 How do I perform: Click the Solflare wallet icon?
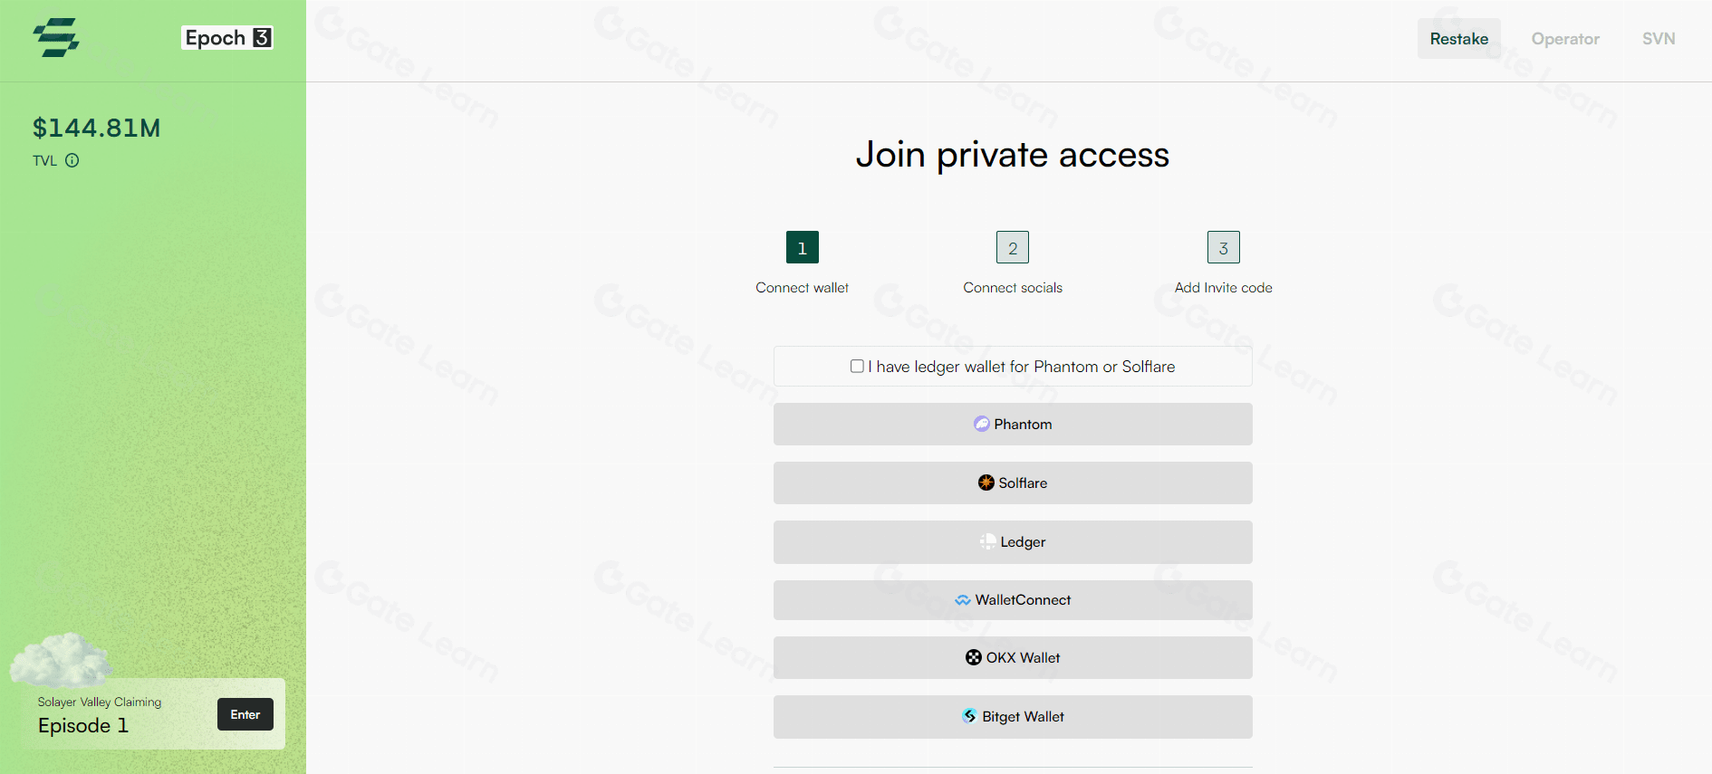point(986,483)
